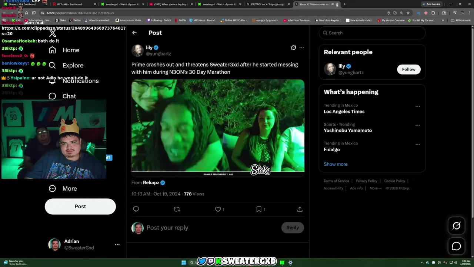Open the post's three-dot more menu
Screen dimensions: 474x267
[301, 47]
